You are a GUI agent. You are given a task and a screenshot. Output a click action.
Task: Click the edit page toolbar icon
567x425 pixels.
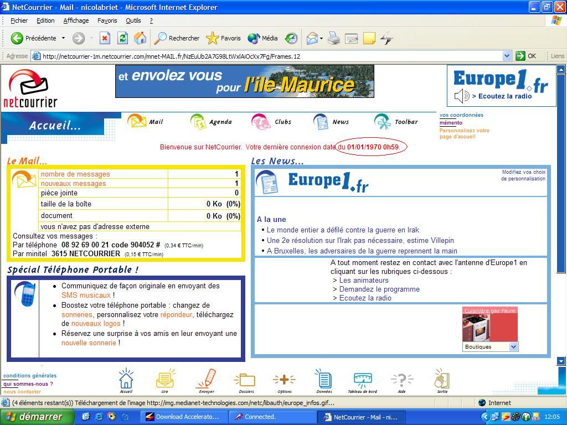[x=352, y=38]
